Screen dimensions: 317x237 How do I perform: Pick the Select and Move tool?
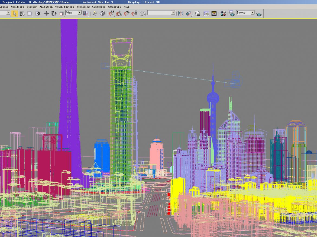tap(46, 14)
